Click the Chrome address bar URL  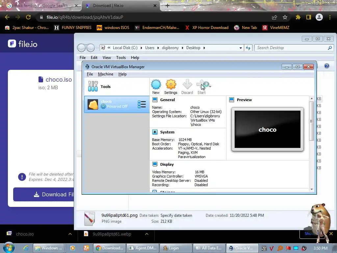tap(85, 17)
